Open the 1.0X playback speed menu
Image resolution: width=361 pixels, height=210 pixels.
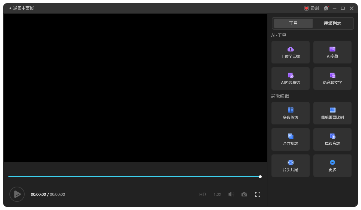218,195
